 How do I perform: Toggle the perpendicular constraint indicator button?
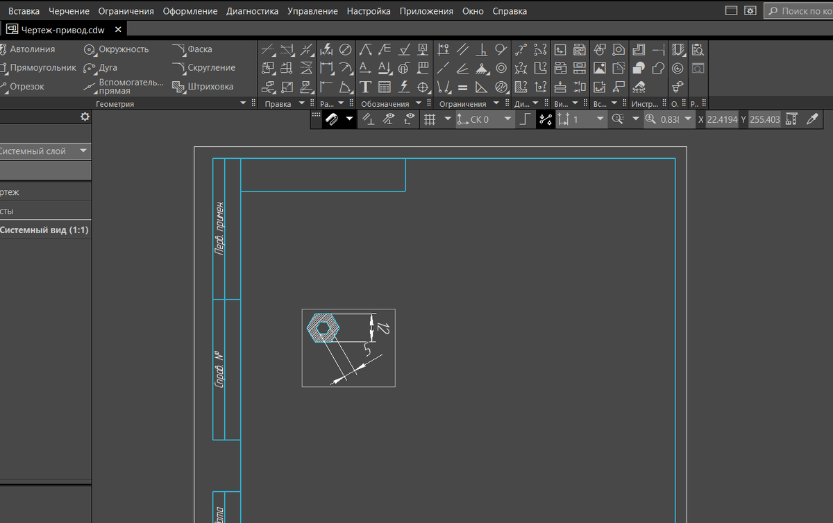[x=370, y=119]
